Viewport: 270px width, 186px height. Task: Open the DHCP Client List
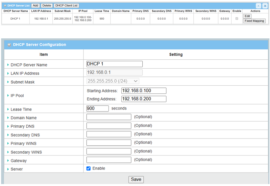[66, 6]
